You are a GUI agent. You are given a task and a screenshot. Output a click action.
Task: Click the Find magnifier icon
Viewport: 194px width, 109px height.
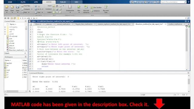[36, 12]
